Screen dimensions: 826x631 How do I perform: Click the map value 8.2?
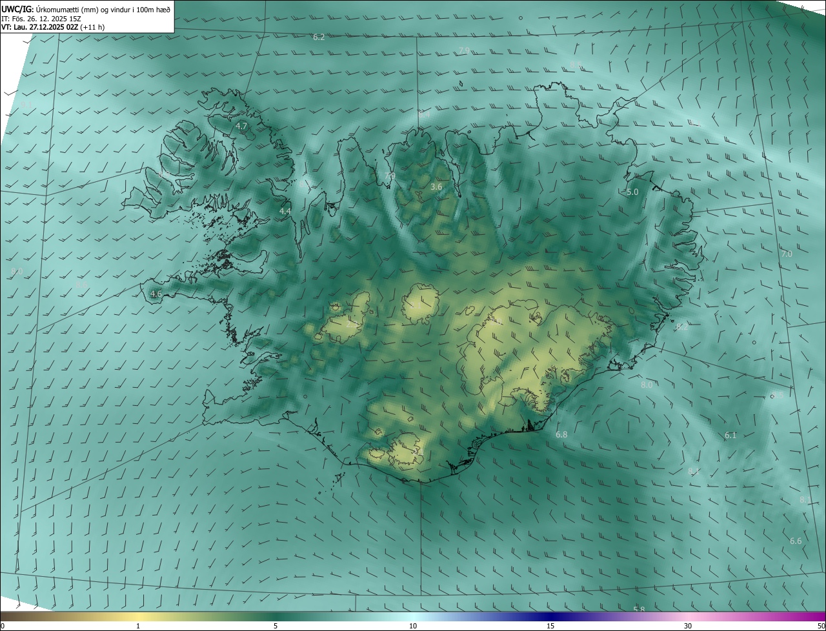pos(682,327)
